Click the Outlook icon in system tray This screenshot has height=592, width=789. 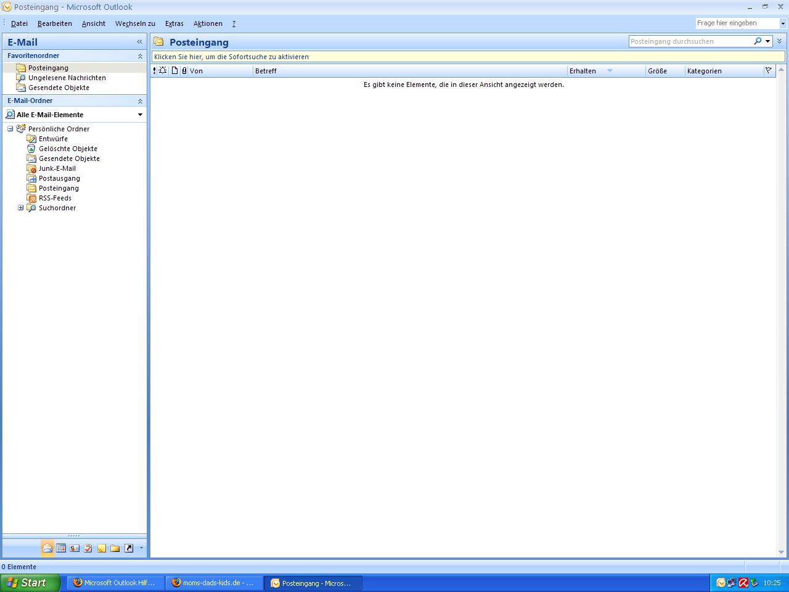pos(721,583)
